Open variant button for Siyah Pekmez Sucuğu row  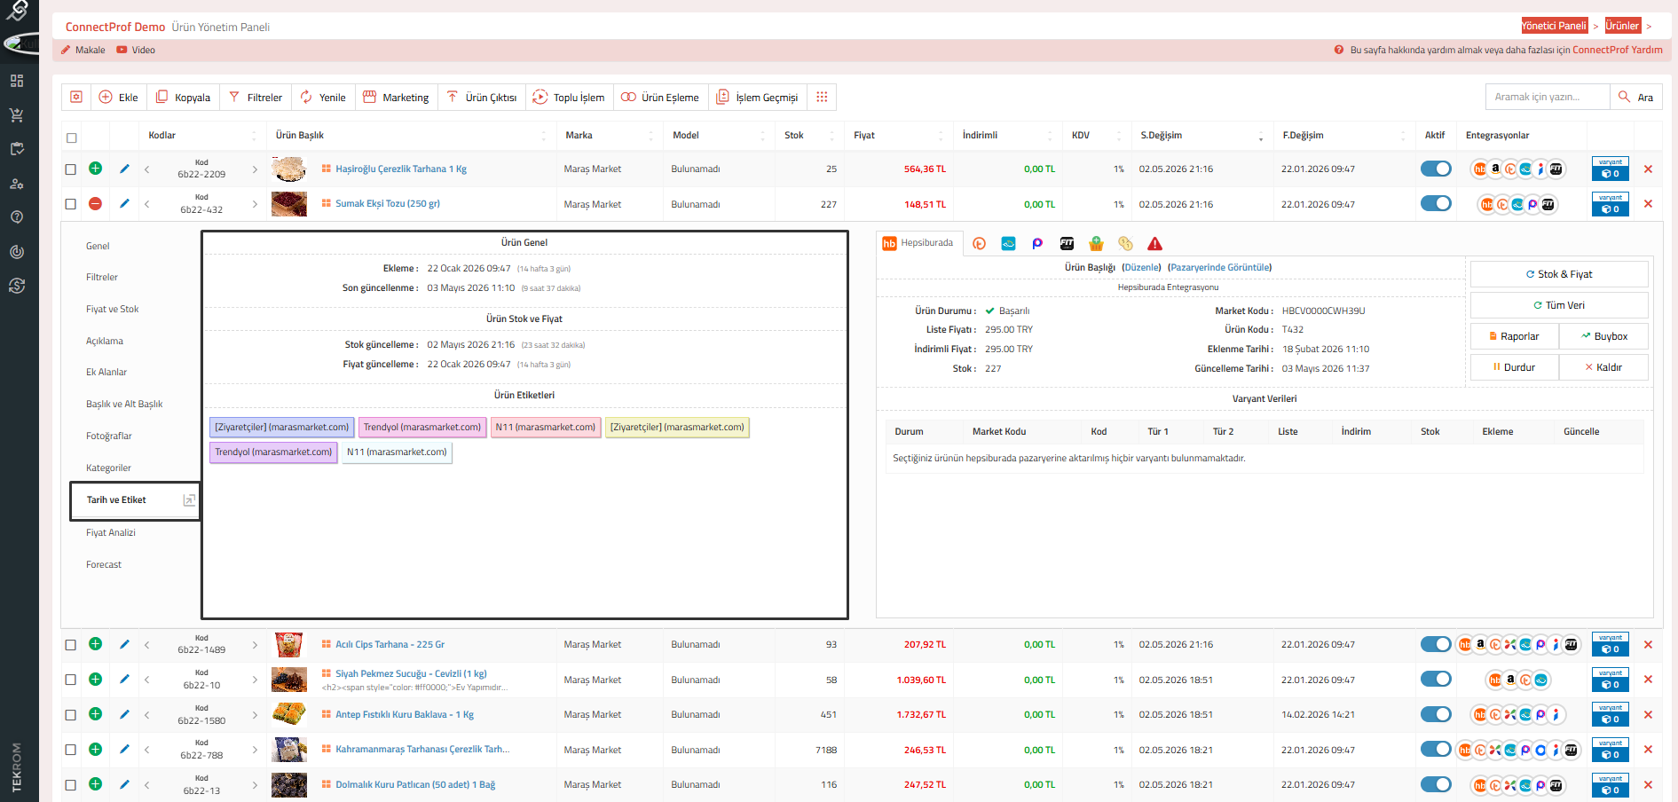(1611, 680)
